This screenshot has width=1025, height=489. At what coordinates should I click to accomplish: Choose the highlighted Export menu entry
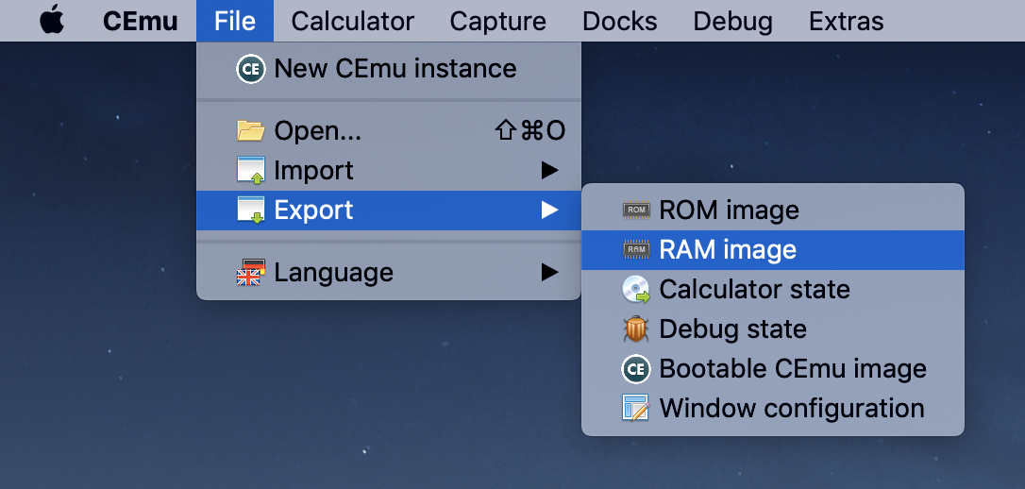coord(388,210)
